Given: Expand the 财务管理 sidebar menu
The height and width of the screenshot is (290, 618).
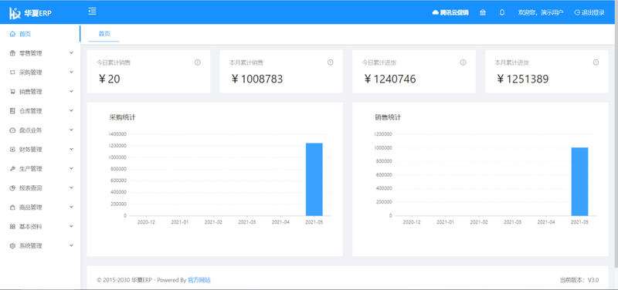Looking at the screenshot, I should click(40, 150).
